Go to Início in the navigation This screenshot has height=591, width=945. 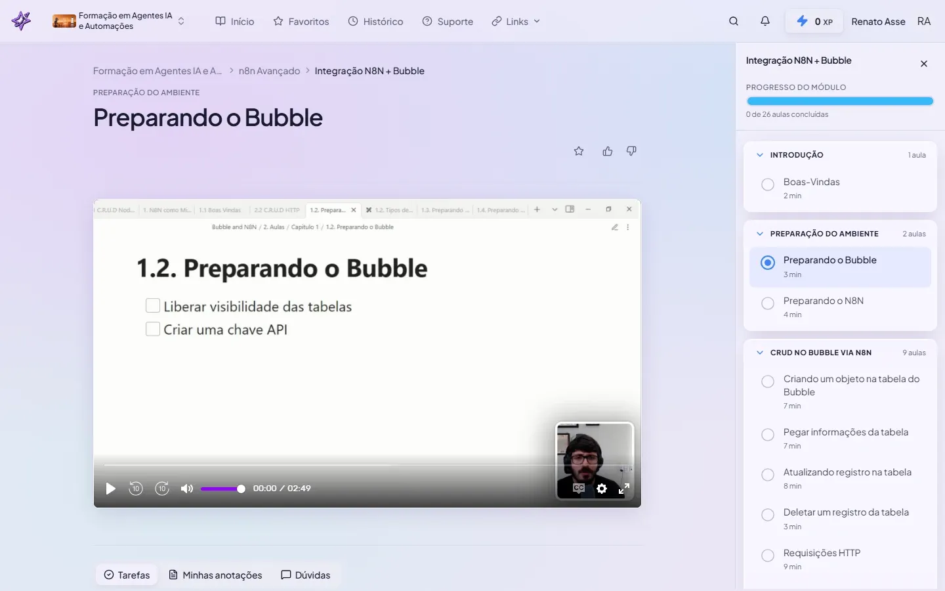click(235, 21)
